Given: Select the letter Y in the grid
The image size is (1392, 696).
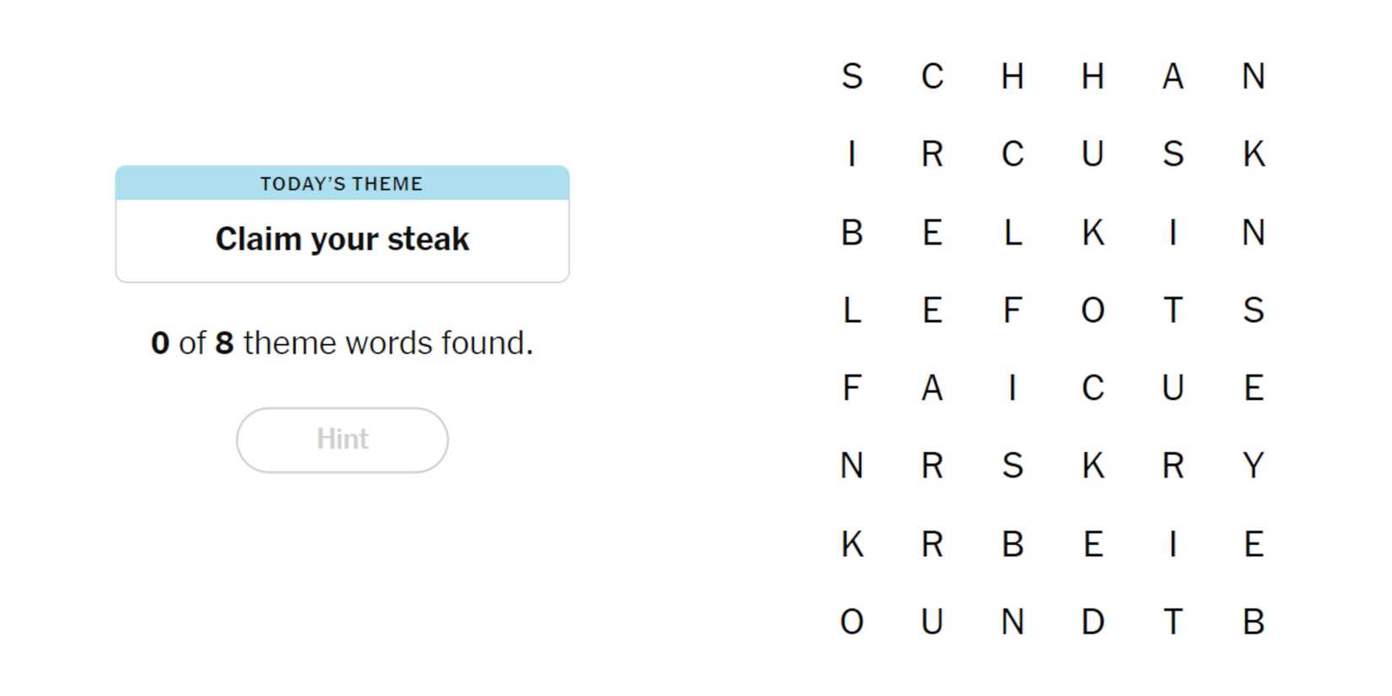Looking at the screenshot, I should coord(1253,466).
